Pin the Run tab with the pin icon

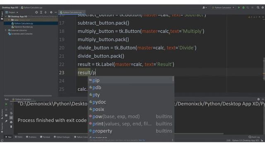point(6,121)
